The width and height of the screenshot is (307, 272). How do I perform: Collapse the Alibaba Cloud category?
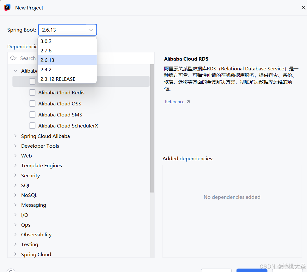pyautogui.click(x=15, y=71)
